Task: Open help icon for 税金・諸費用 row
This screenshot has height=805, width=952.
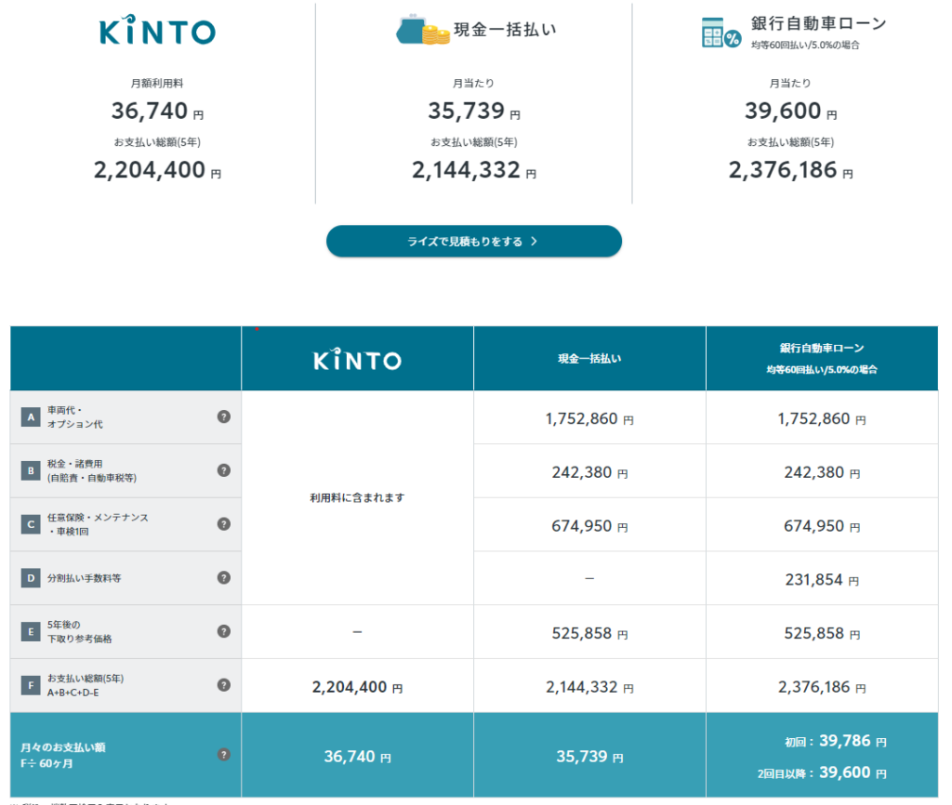Action: (223, 470)
